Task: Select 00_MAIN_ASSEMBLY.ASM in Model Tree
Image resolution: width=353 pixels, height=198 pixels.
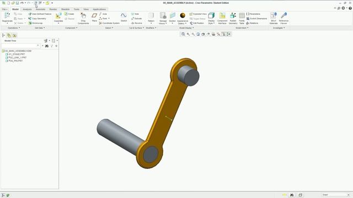Action: pyautogui.click(x=17, y=51)
